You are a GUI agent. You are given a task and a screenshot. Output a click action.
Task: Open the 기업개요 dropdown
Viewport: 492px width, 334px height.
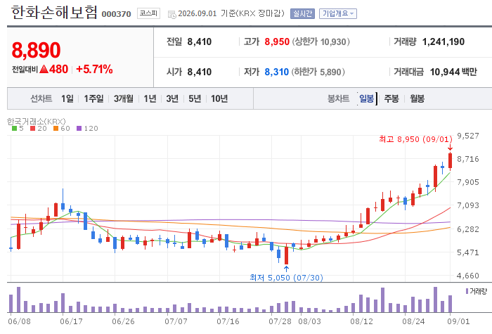pyautogui.click(x=338, y=13)
